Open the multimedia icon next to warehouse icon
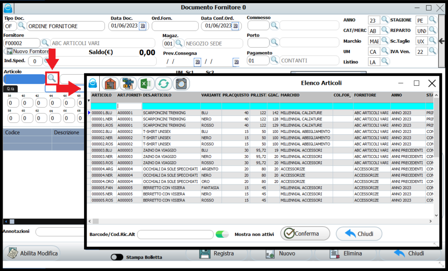Screen dimensions: 448x271 click(128, 83)
